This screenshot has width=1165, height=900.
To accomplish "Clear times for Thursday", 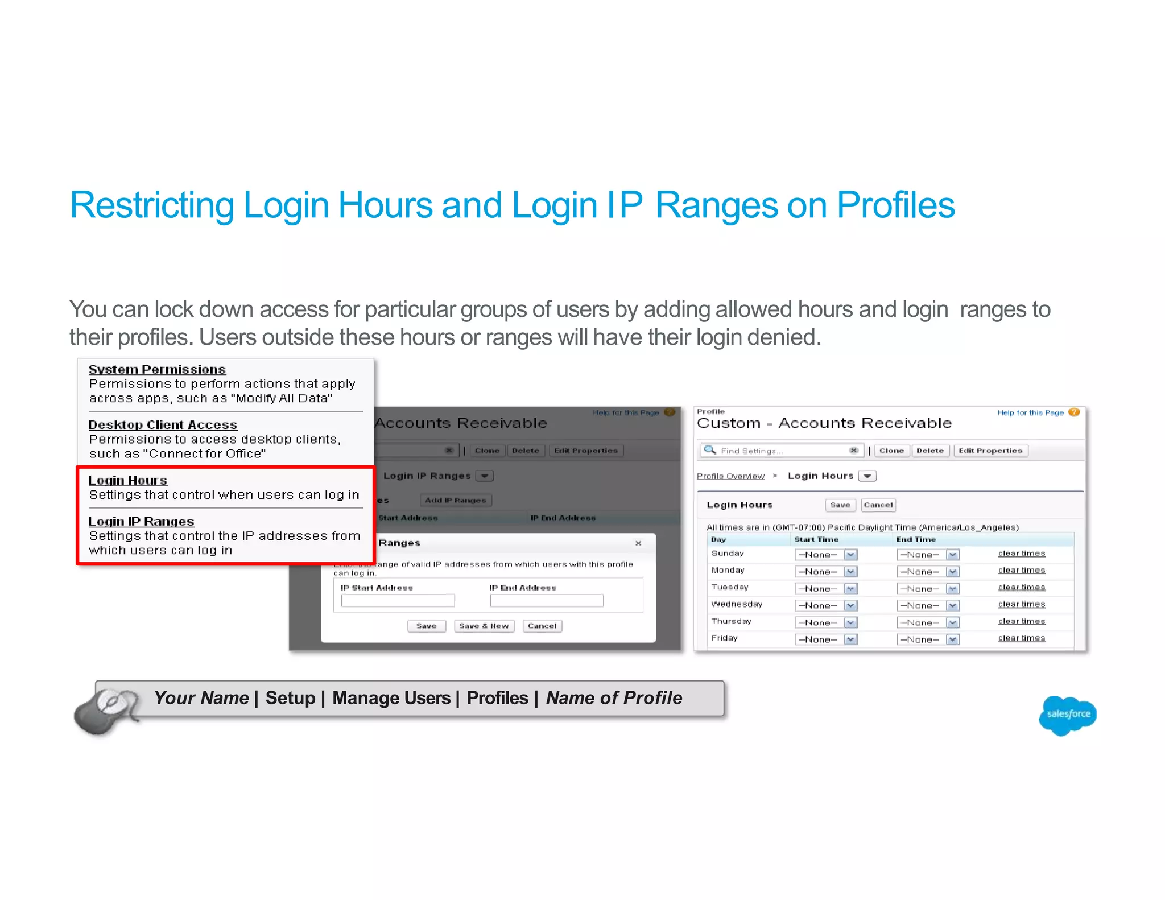I will pos(1022,622).
